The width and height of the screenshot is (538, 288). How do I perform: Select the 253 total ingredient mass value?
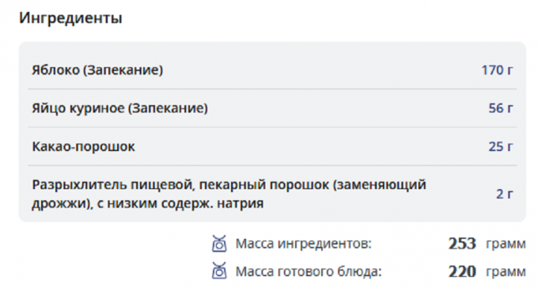(462, 244)
